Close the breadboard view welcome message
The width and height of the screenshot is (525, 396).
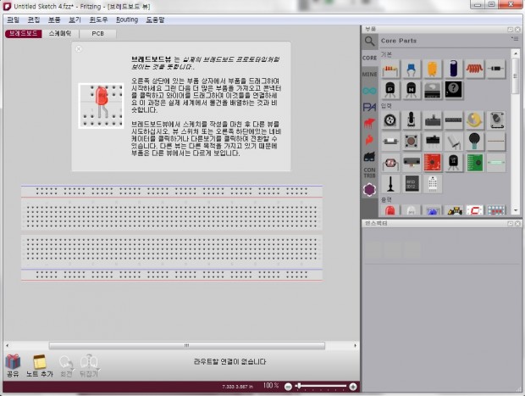point(79,49)
